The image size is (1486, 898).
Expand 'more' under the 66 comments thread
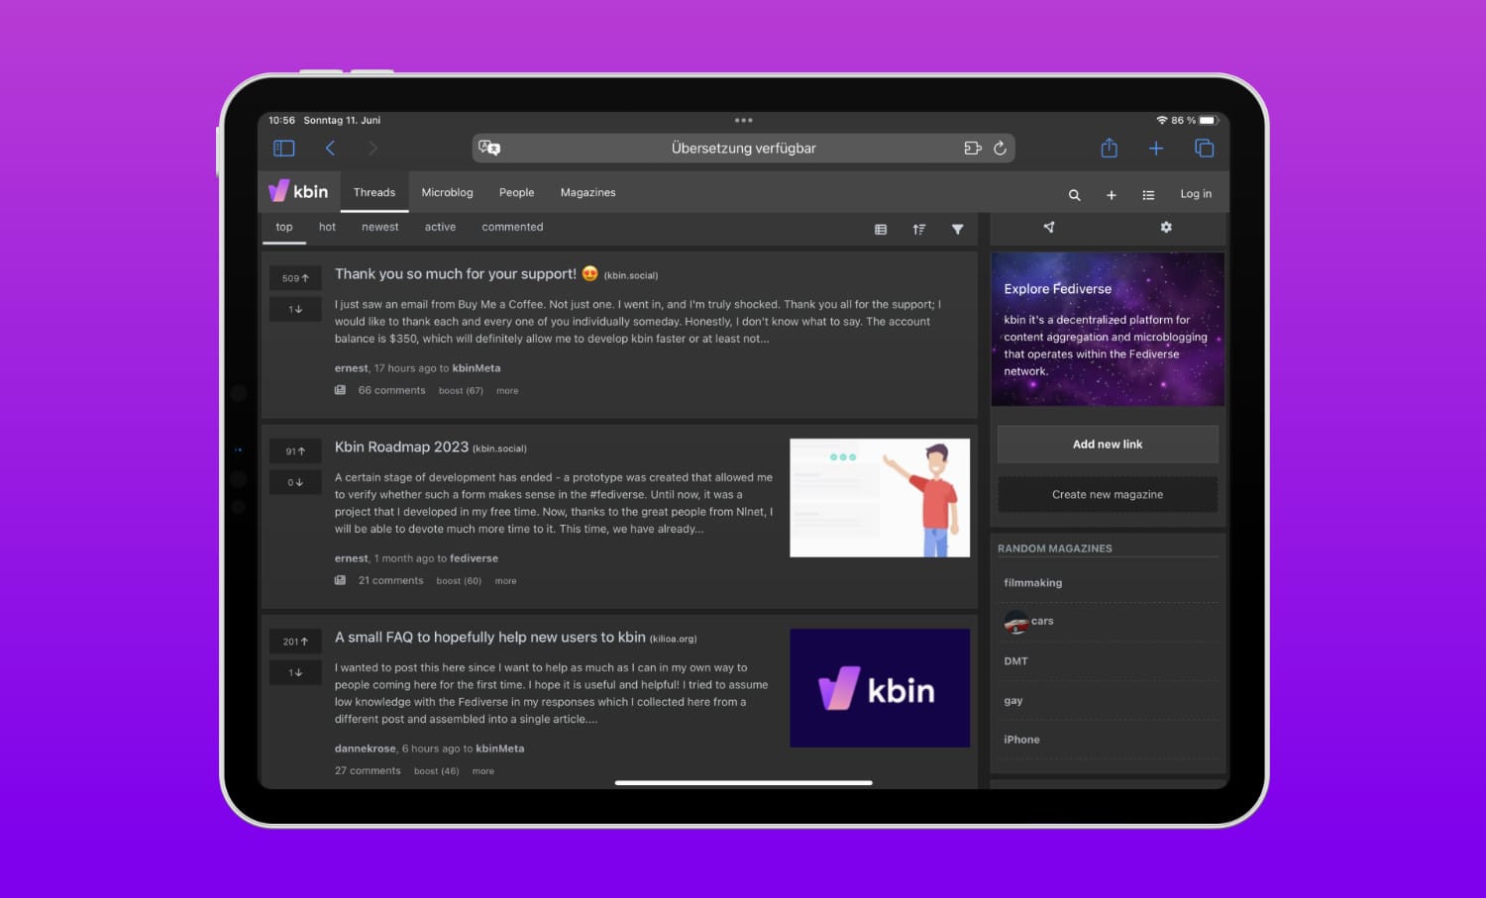click(507, 390)
